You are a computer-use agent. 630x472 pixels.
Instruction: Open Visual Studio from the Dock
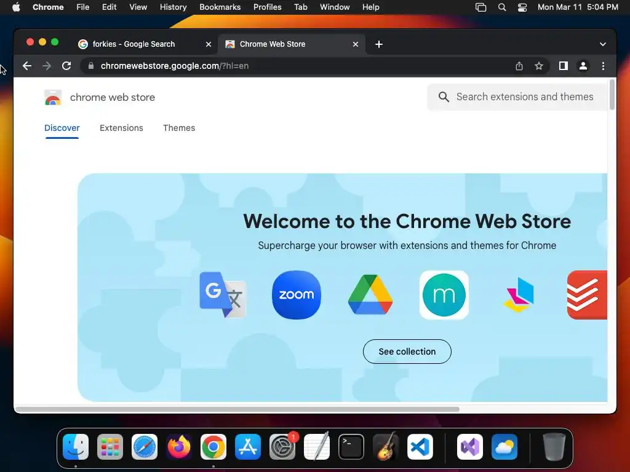pos(469,447)
